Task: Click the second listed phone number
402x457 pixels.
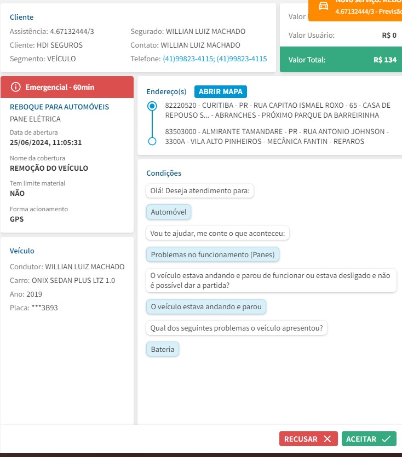Action: coord(242,59)
